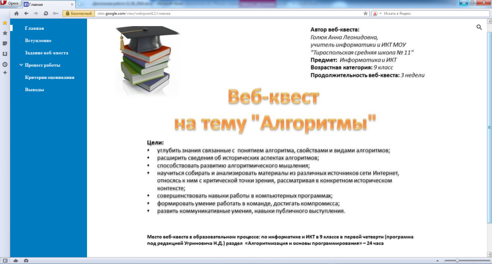Bookmark page with address bar star
The width and height of the screenshot is (492, 264).
tap(365, 13)
